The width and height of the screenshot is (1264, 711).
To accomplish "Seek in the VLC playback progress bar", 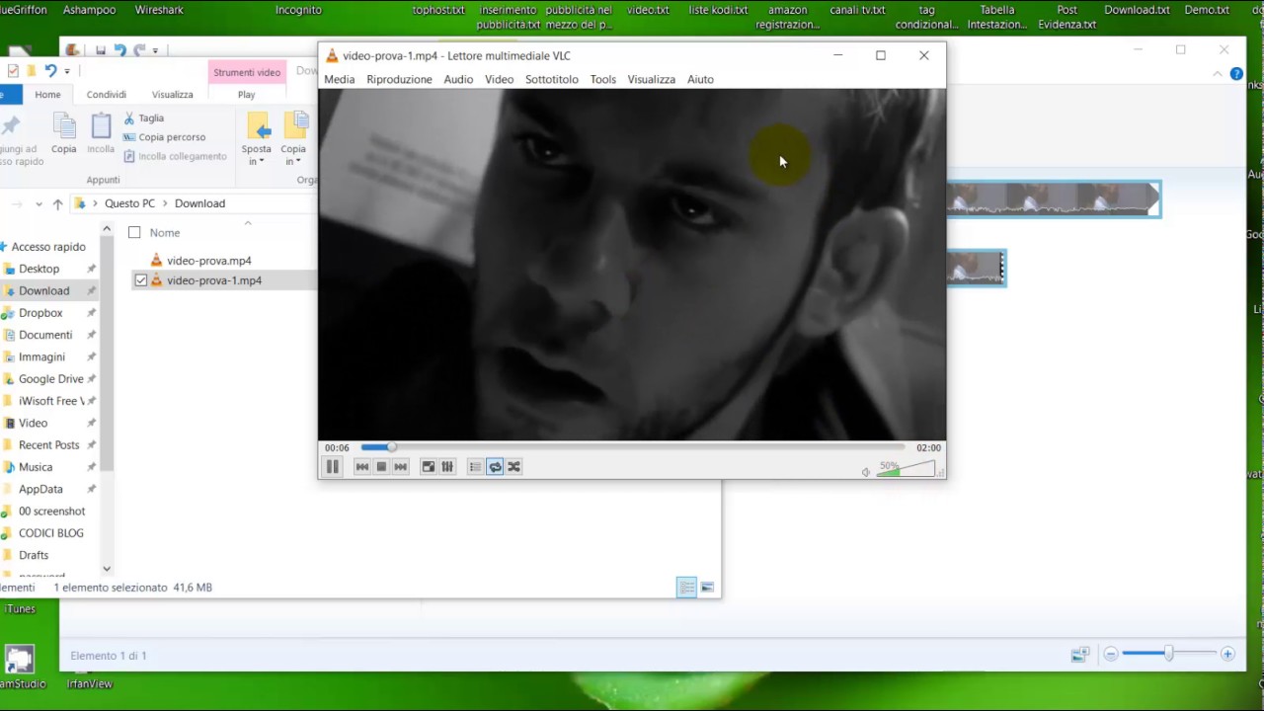I will (x=632, y=448).
